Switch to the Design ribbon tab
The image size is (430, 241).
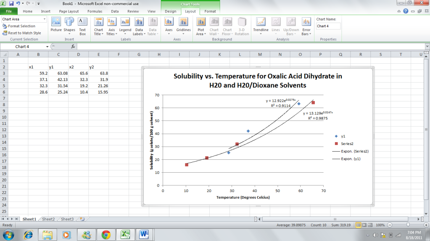[171, 11]
